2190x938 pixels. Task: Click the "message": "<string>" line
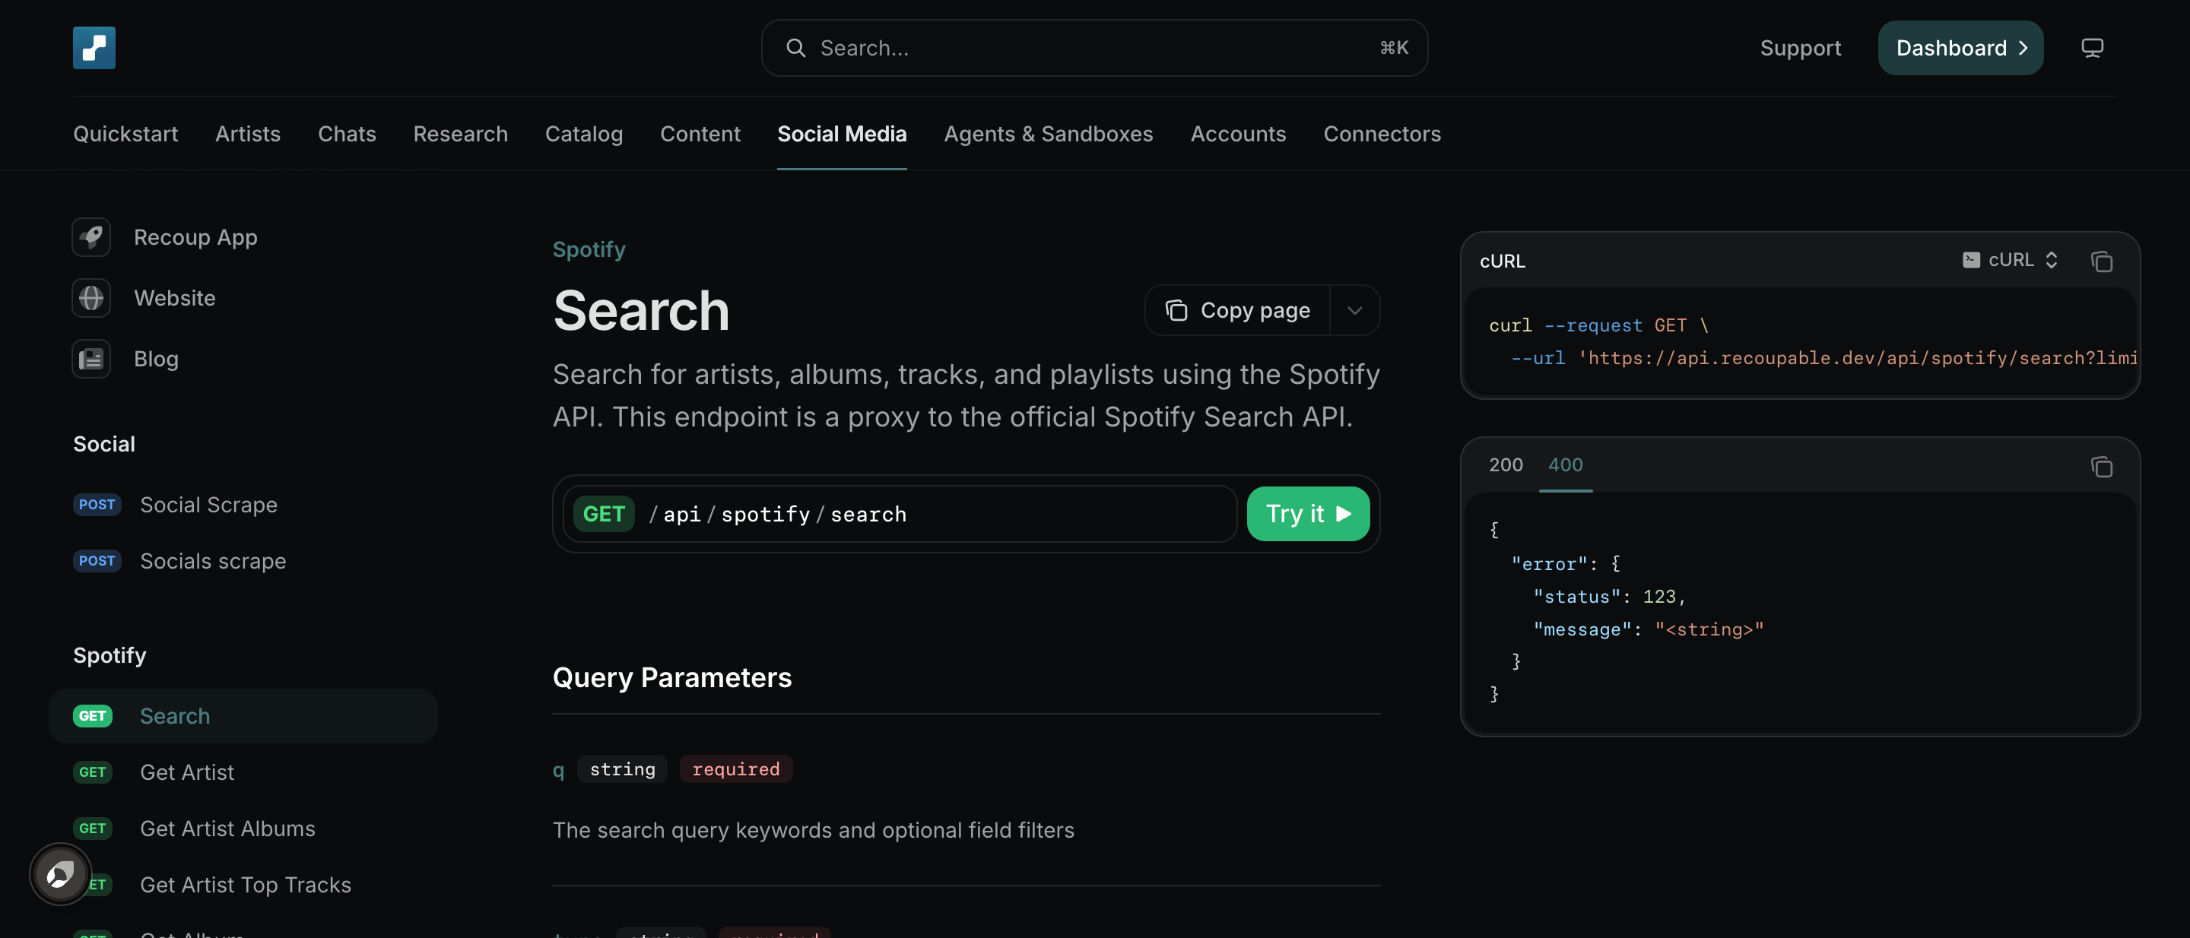[1649, 629]
